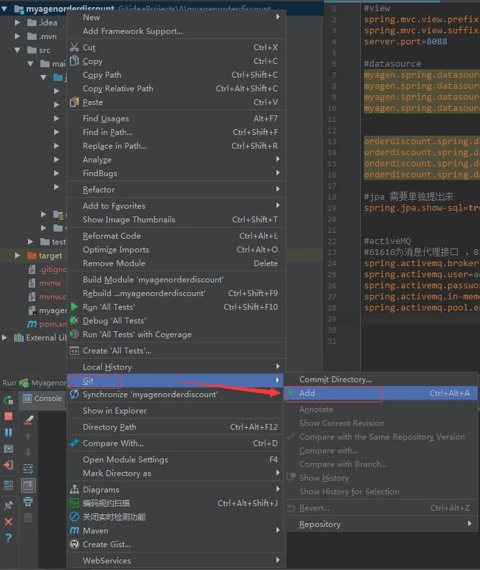The height and width of the screenshot is (570, 480).
Task: Click the Clear All eraser icon in console
Action: (x=28, y=419)
